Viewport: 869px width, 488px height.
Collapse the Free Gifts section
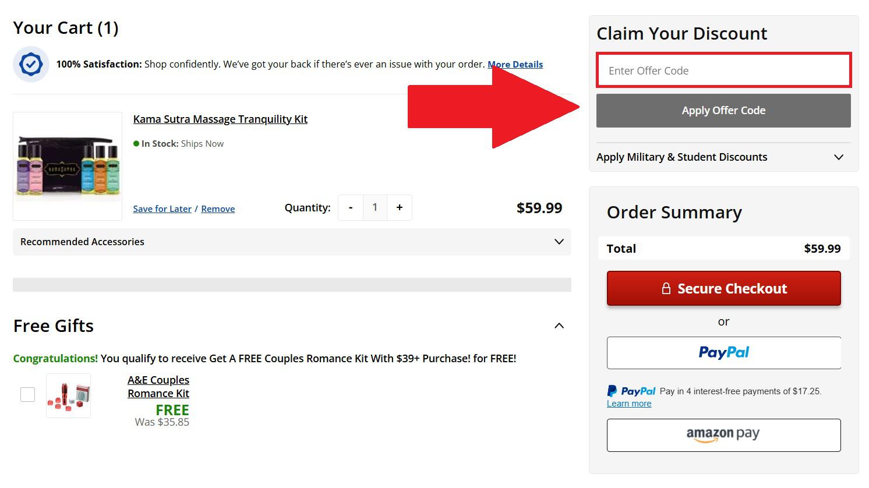click(x=559, y=326)
